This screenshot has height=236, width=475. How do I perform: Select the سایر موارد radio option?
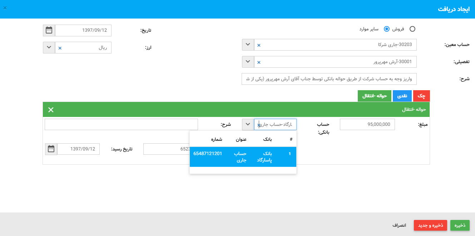[x=386, y=29]
